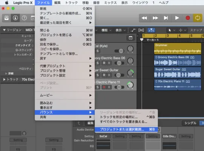
Task: Collapse the リージョン inspector triangle
Action: pyautogui.click(x=4, y=30)
